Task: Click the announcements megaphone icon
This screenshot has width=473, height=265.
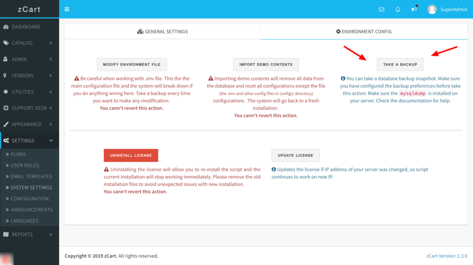Action: click(x=414, y=9)
